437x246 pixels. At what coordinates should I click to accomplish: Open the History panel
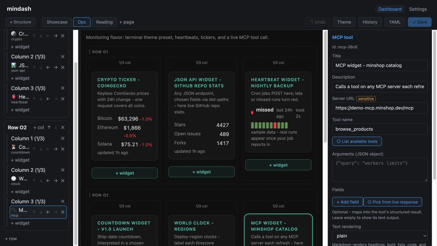tap(370, 22)
